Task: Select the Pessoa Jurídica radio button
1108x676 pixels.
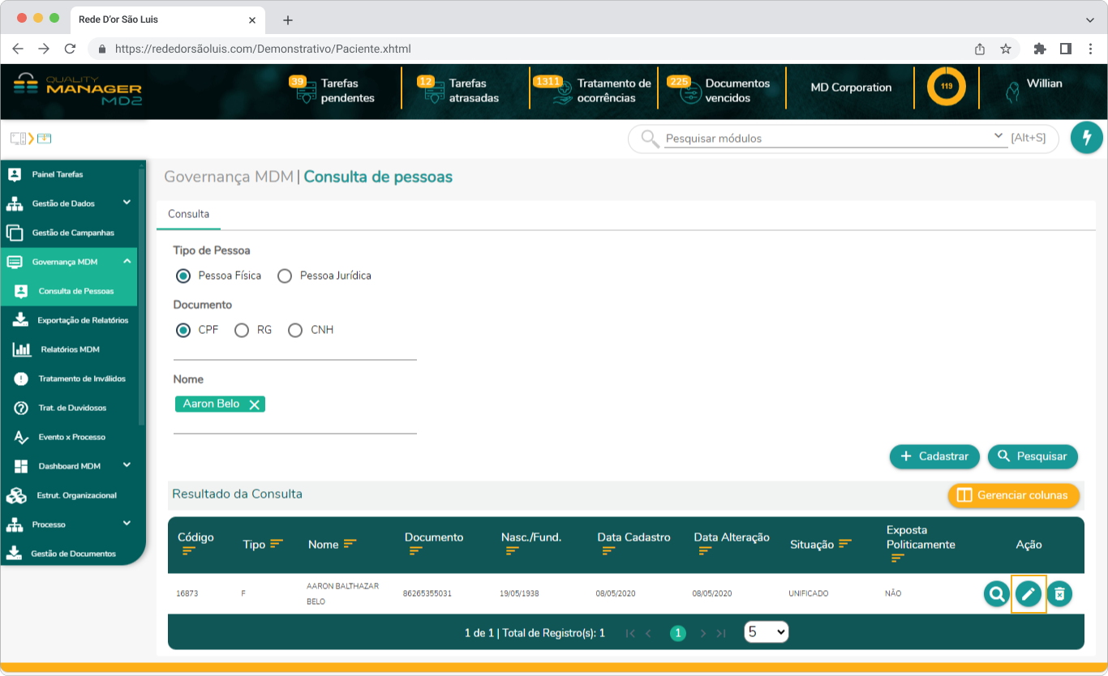Action: pyautogui.click(x=285, y=276)
